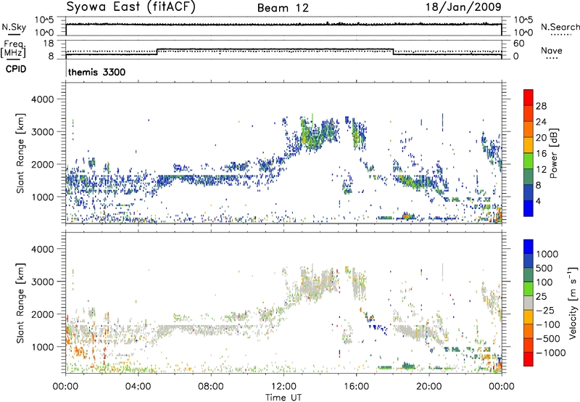Click the "12:00" time tick label
The image size is (580, 402).
click(283, 387)
